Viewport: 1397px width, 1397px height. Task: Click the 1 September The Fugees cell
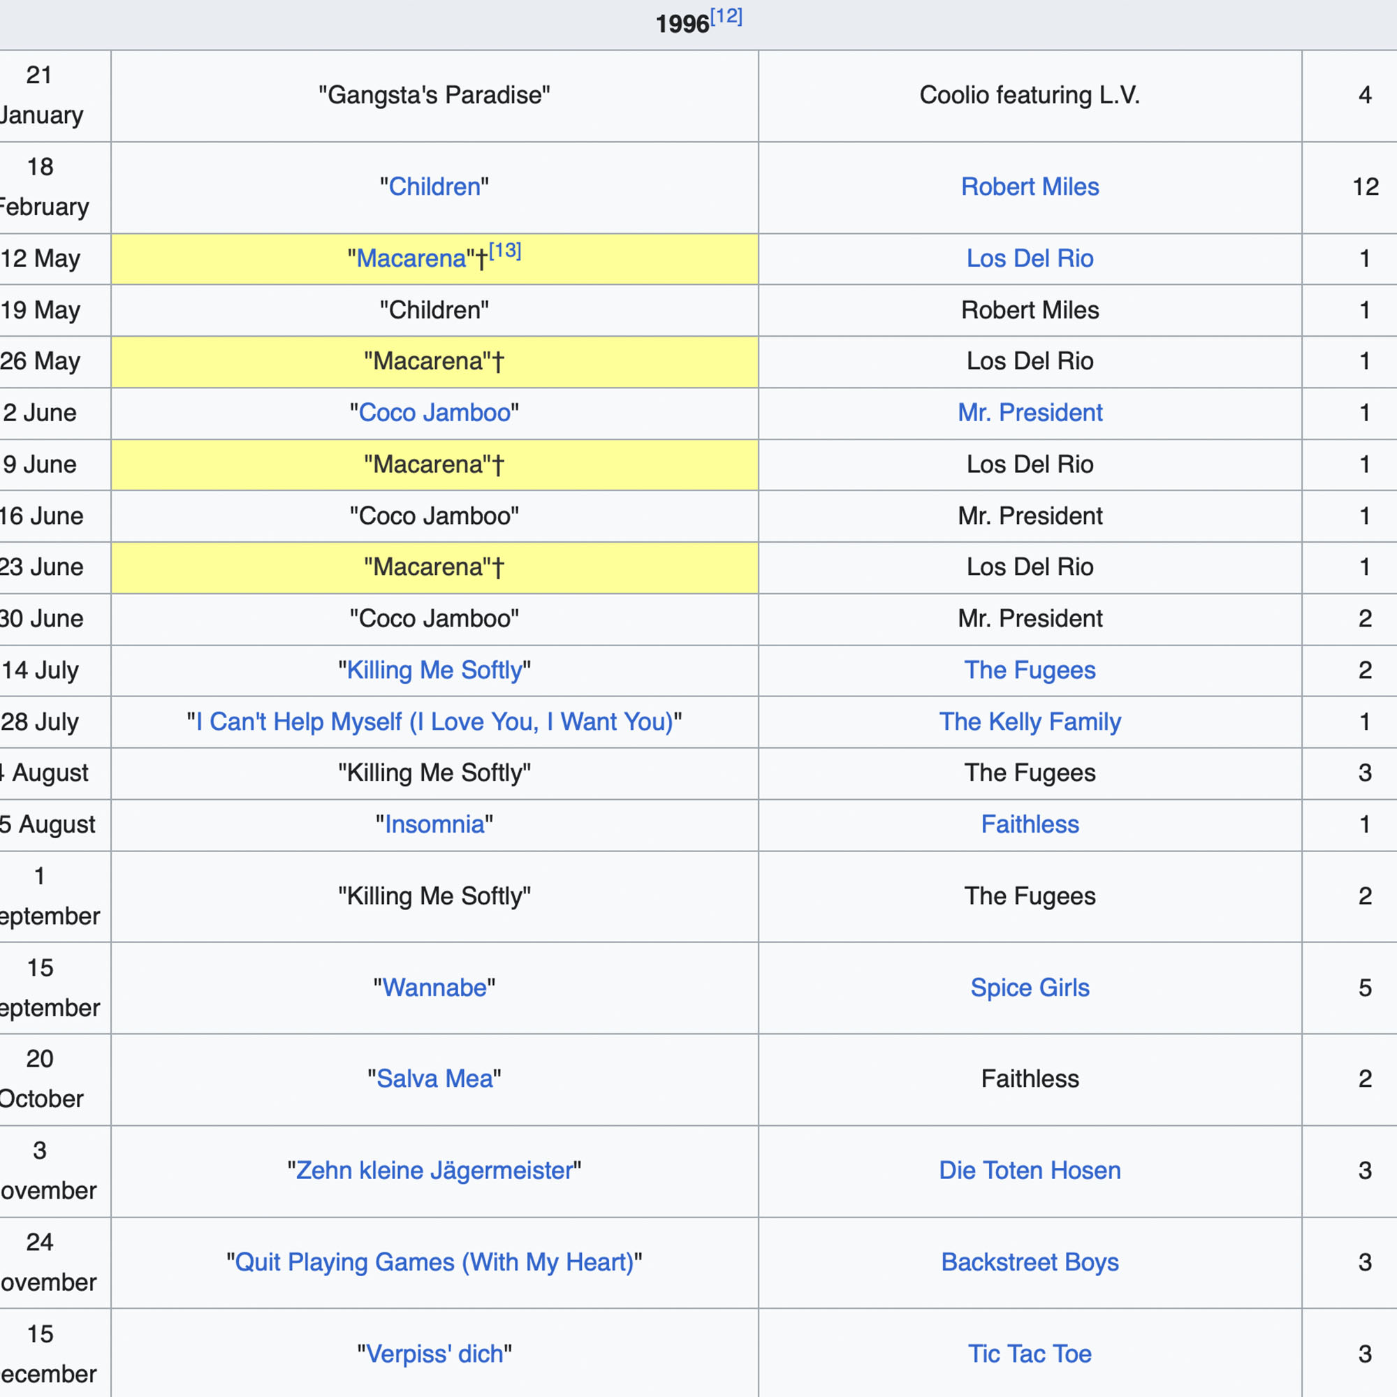pyautogui.click(x=1030, y=896)
